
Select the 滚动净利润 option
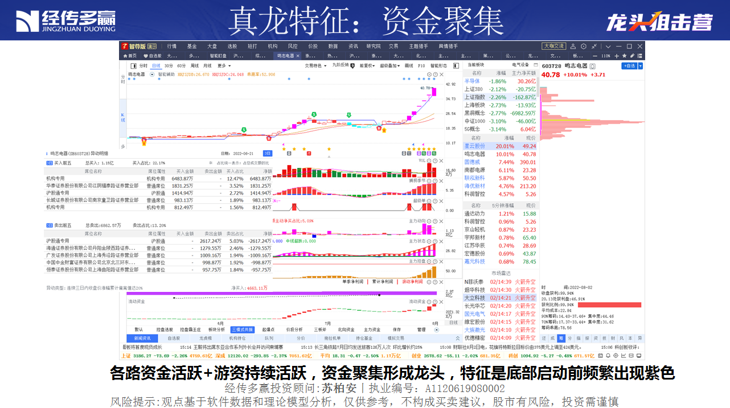click(412, 282)
